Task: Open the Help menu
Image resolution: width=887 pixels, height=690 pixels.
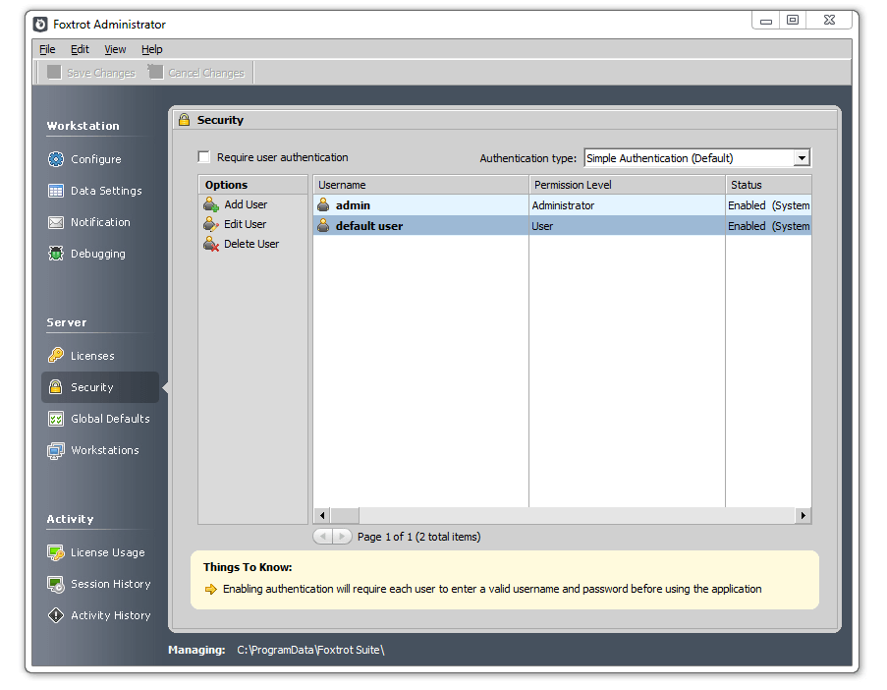Action: pos(151,49)
